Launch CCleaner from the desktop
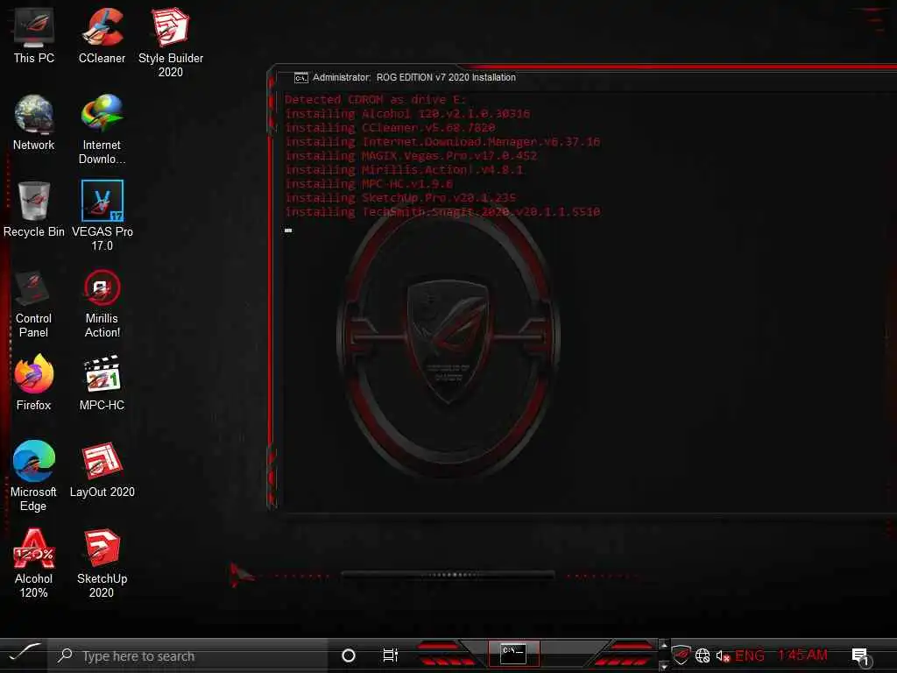The image size is (897, 673). (x=102, y=35)
